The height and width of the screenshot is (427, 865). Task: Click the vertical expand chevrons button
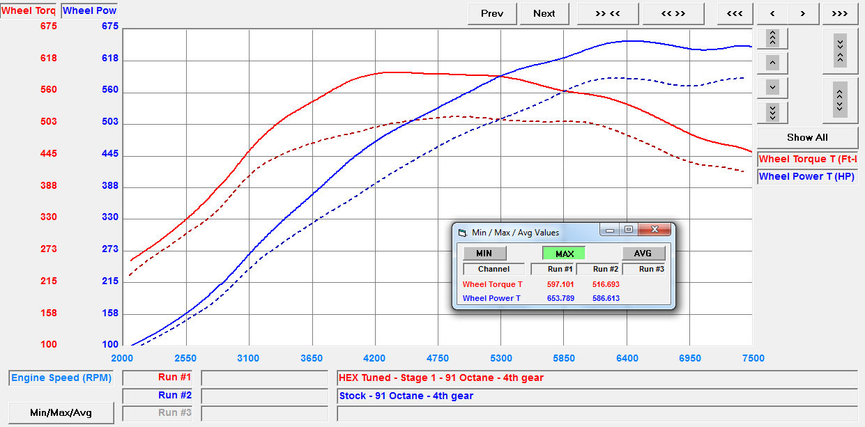[840, 98]
